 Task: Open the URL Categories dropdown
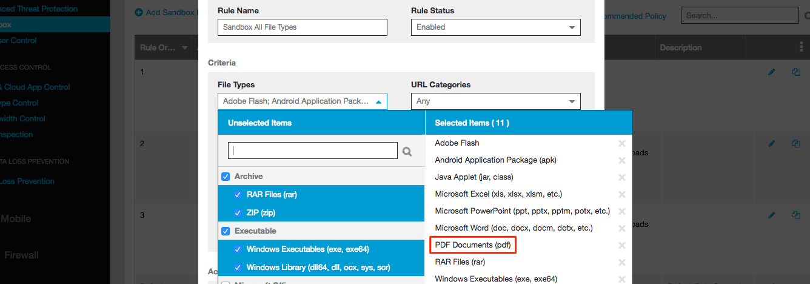coord(496,101)
